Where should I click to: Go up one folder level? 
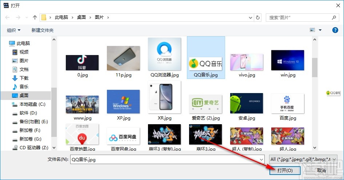pyautogui.click(x=35, y=17)
